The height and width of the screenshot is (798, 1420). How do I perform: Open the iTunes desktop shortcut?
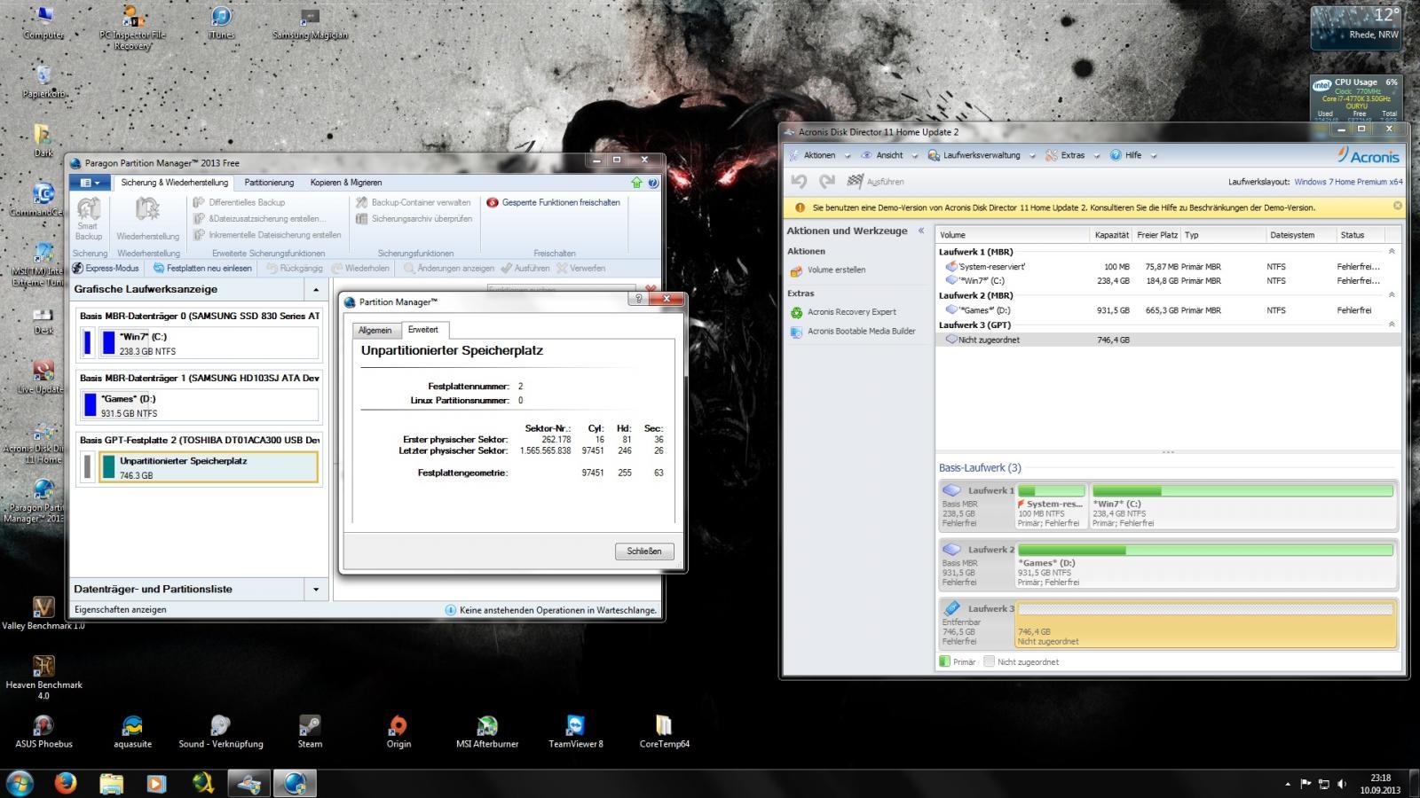tap(221, 23)
